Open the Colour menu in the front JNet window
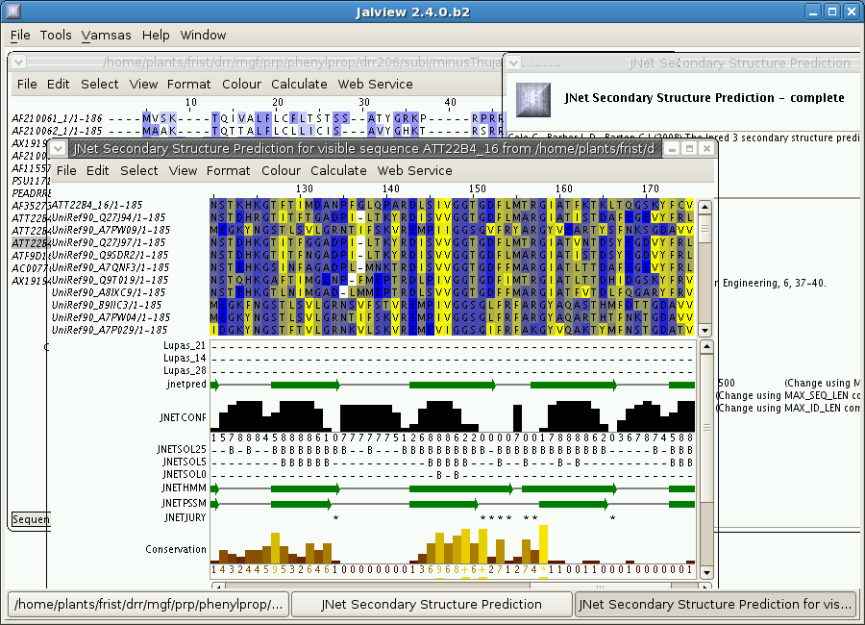This screenshot has height=625, width=865. 281,170
